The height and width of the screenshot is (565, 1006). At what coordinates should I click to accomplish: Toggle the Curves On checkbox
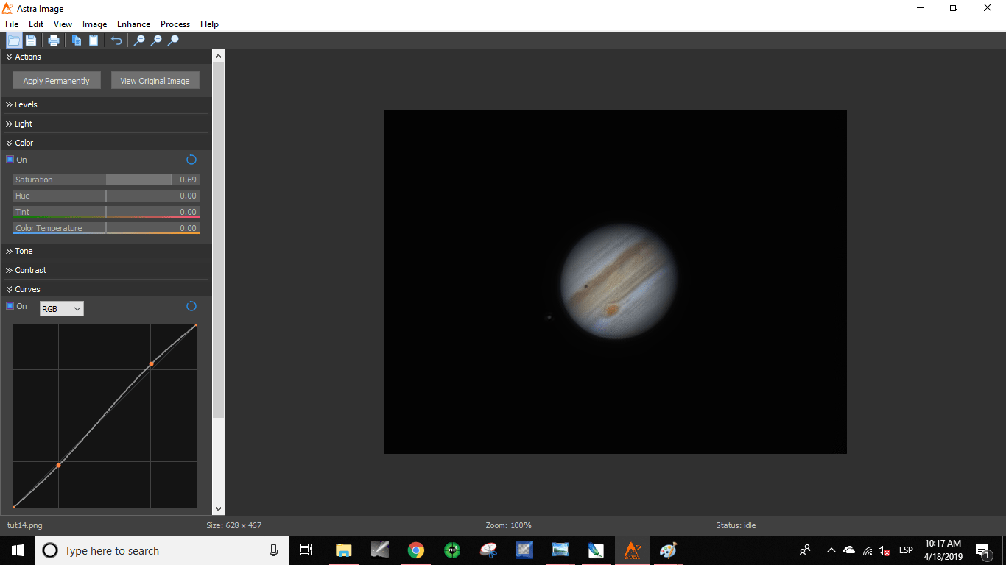pos(10,306)
